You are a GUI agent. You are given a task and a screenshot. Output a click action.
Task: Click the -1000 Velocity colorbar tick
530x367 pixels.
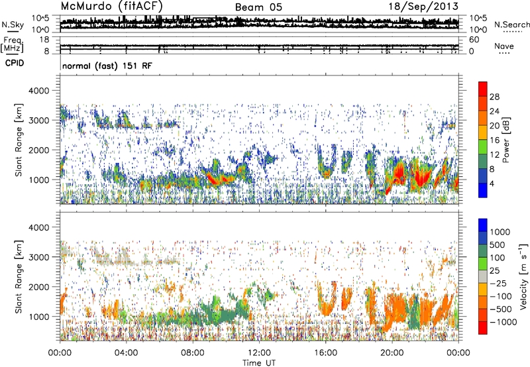pyautogui.click(x=503, y=322)
